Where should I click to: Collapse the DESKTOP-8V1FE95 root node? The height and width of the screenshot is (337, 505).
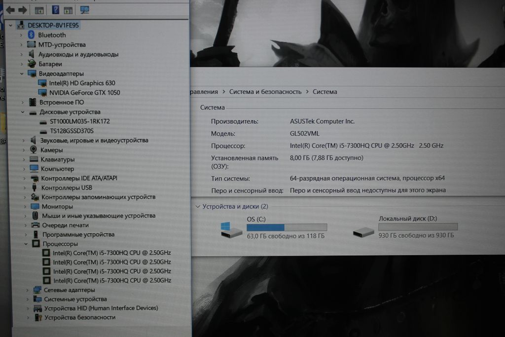(x=11, y=25)
